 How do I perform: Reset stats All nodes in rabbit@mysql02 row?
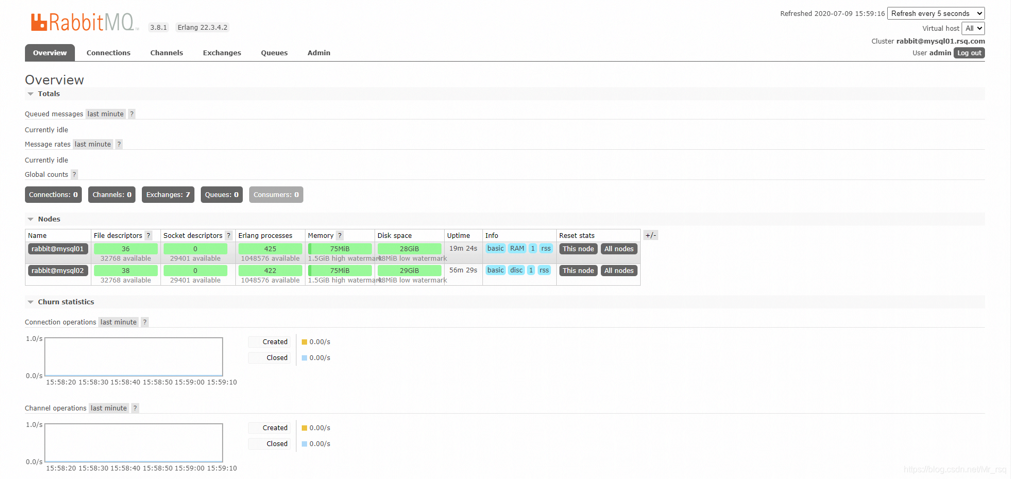click(619, 270)
